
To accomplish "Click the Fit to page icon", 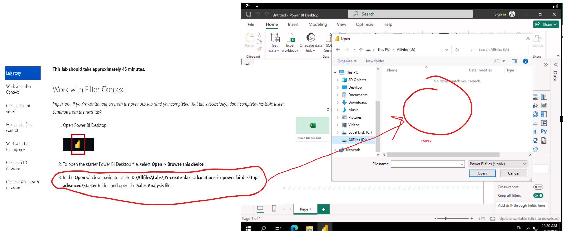I will (493, 219).
